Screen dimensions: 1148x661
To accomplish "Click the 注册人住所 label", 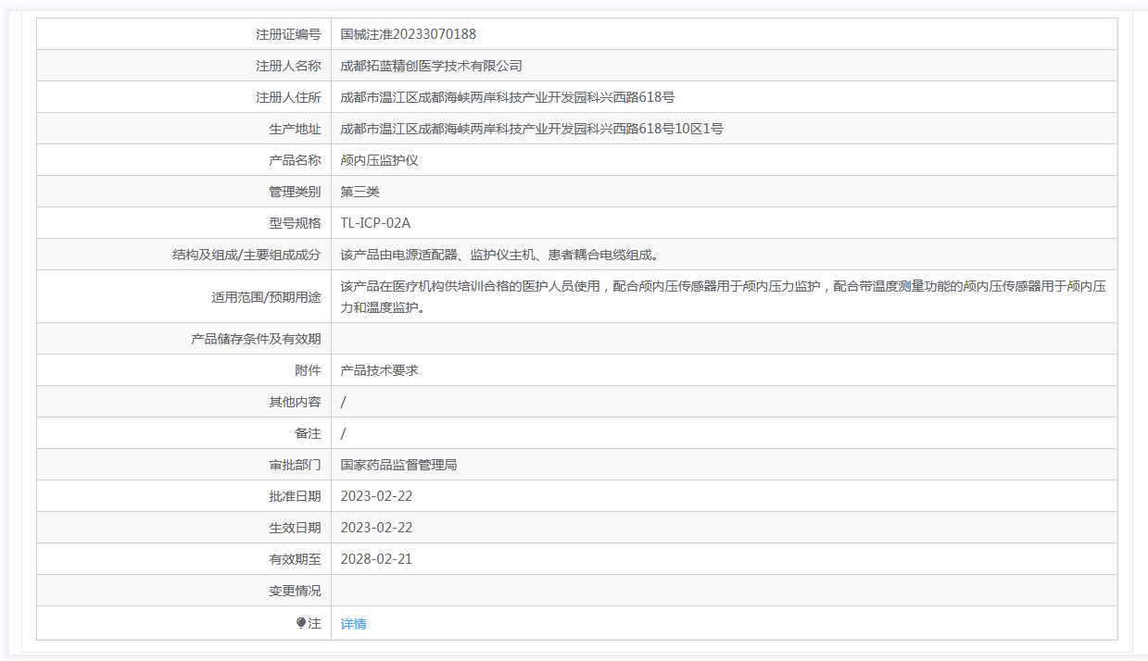I will tap(288, 97).
